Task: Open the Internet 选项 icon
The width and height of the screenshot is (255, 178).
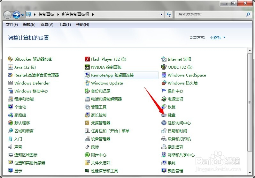Action: point(164,59)
